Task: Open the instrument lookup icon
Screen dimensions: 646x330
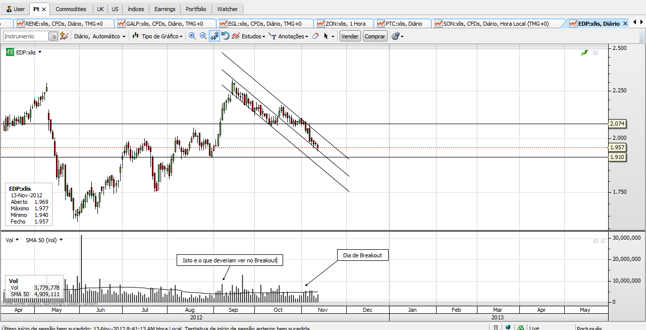Action: point(53,36)
